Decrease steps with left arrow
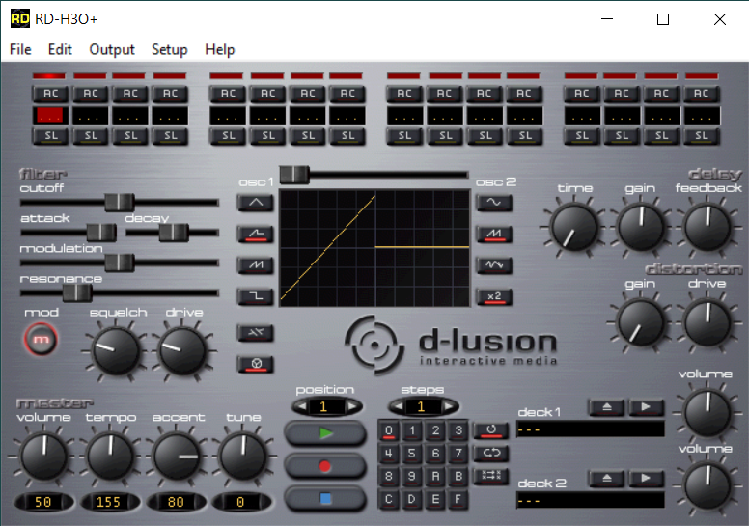Image resolution: width=749 pixels, height=526 pixels. [x=397, y=406]
